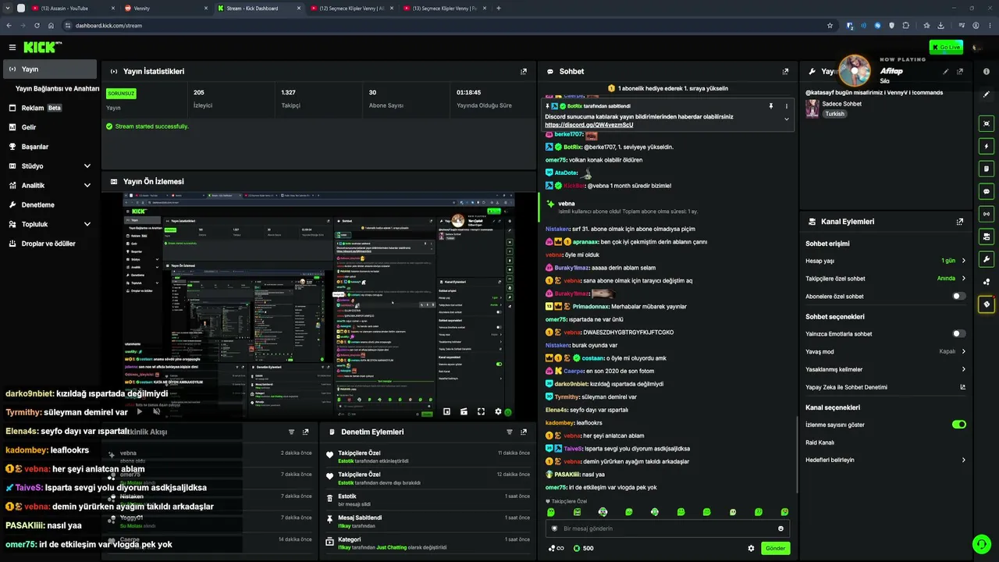Open the chat bubble icon in right toolbar
Viewport: 999px width, 562px height.
[x=987, y=191]
